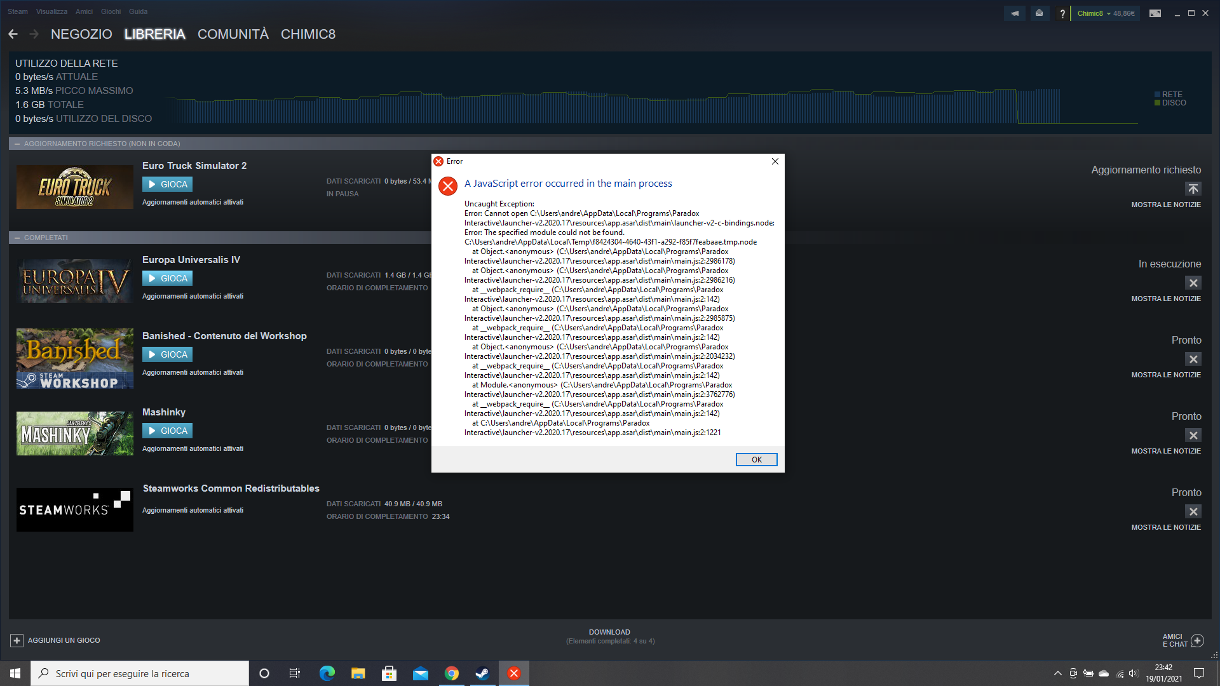Click Gioca for Banished Workshop content
This screenshot has width=1220, height=686.
coord(167,354)
